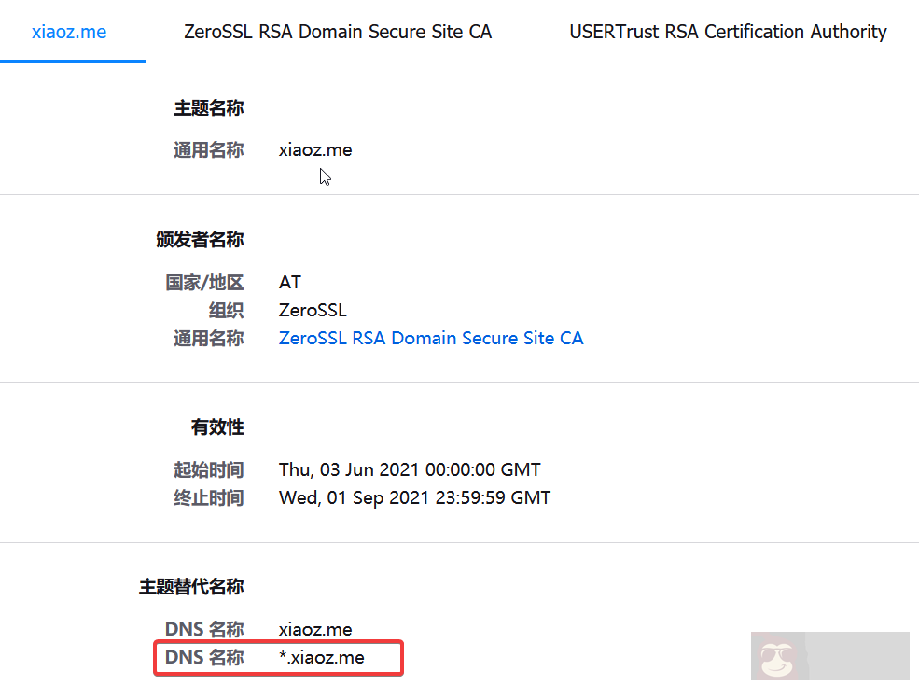
Task: Open the ZeroSSL RSA Domain Secure Site CA tab
Action: click(338, 32)
